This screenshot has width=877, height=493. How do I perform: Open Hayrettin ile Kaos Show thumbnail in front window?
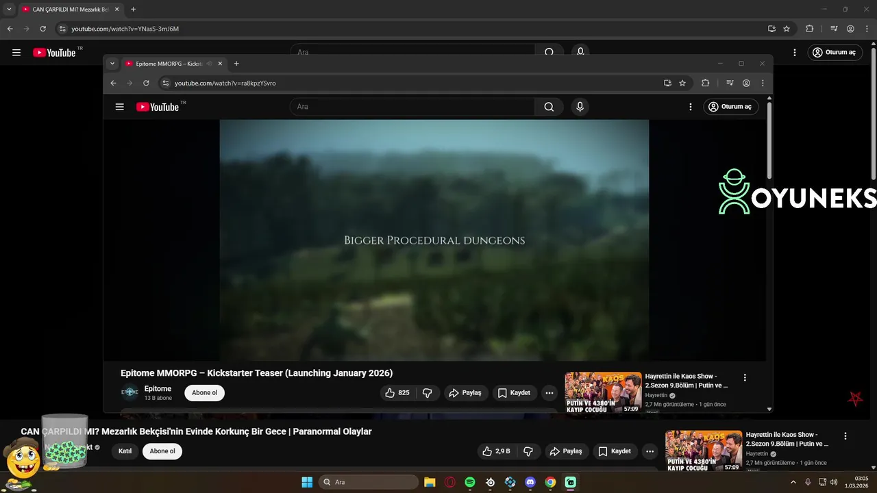[603, 392]
